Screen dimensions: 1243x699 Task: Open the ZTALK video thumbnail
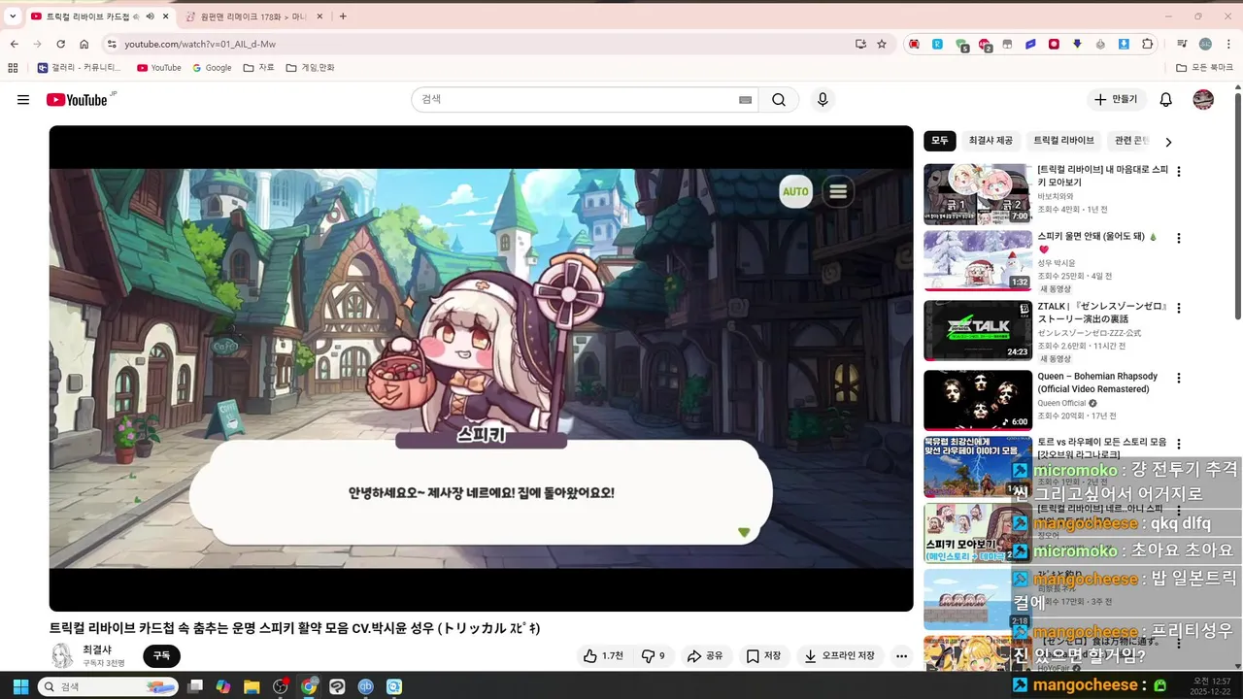click(978, 331)
